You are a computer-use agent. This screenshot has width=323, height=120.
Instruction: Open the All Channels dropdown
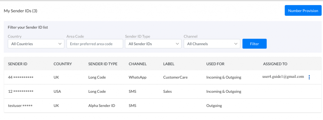tap(212, 44)
